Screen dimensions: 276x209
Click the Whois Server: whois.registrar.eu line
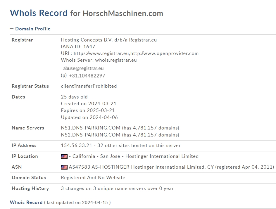[x=99, y=60]
